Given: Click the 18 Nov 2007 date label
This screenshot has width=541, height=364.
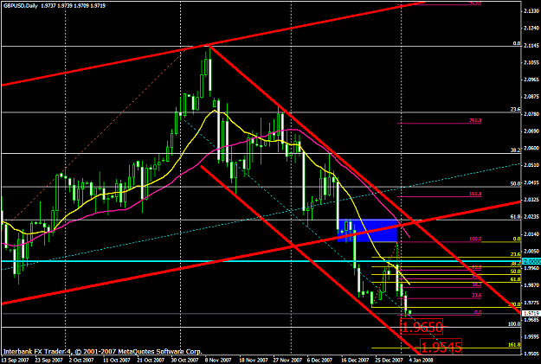Looking at the screenshot, I should (254, 360).
